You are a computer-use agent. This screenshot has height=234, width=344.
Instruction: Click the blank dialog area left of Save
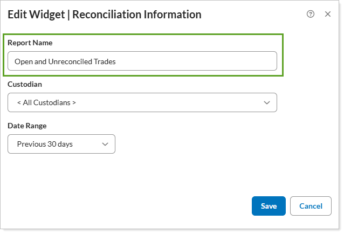(135, 206)
